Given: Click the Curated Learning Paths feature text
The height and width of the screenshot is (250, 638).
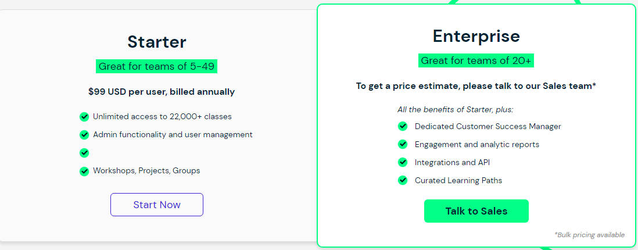Looking at the screenshot, I should pyautogui.click(x=458, y=180).
